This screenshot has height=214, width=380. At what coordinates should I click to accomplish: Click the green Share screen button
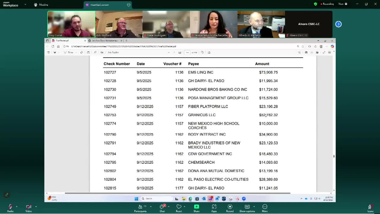tap(197, 208)
